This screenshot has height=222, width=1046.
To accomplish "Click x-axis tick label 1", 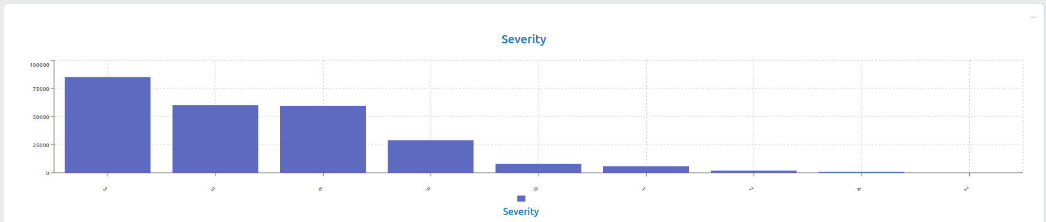I will 644,189.
